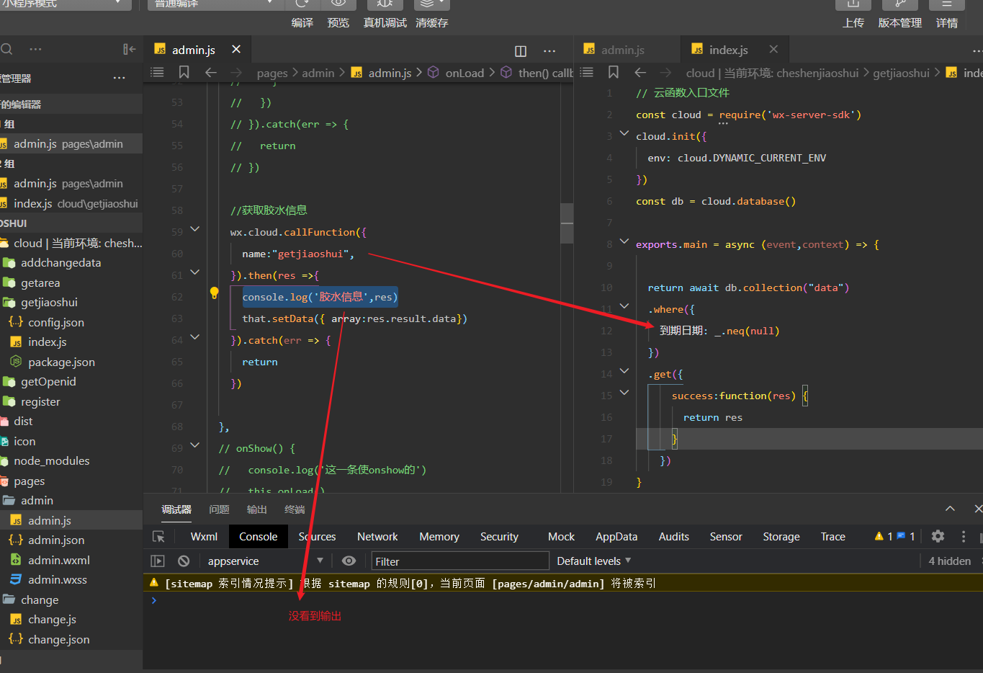Screen dimensions: 983x673
Task: Close the admin.js editor tab
Action: tap(236, 49)
